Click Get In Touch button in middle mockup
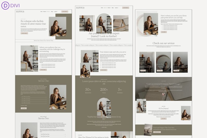 click(x=126, y=8)
